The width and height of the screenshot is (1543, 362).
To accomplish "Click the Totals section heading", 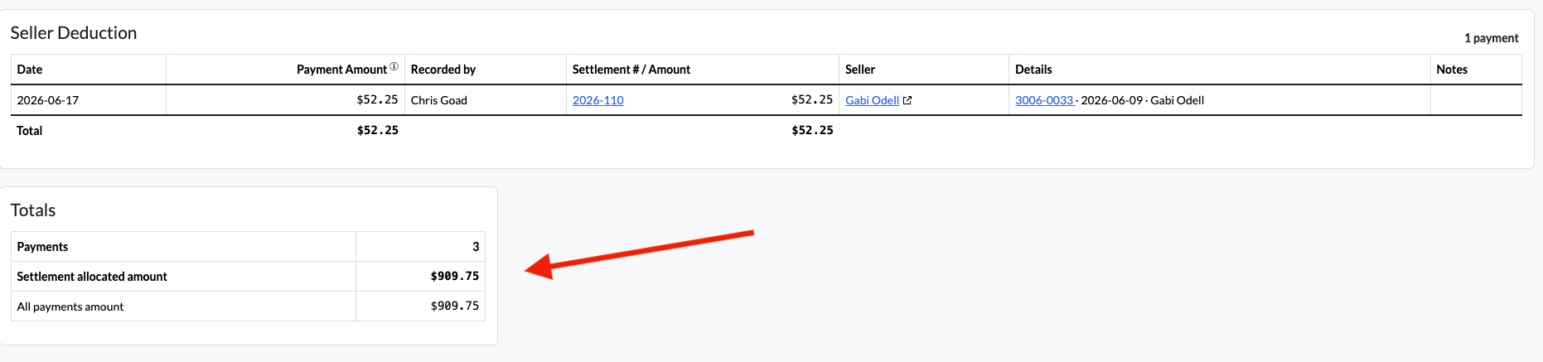I will click(x=33, y=210).
